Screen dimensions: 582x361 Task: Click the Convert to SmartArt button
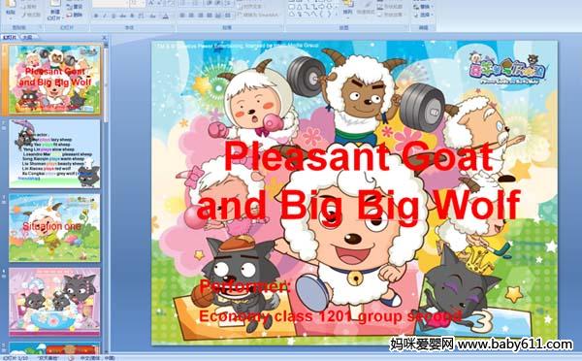(258, 15)
